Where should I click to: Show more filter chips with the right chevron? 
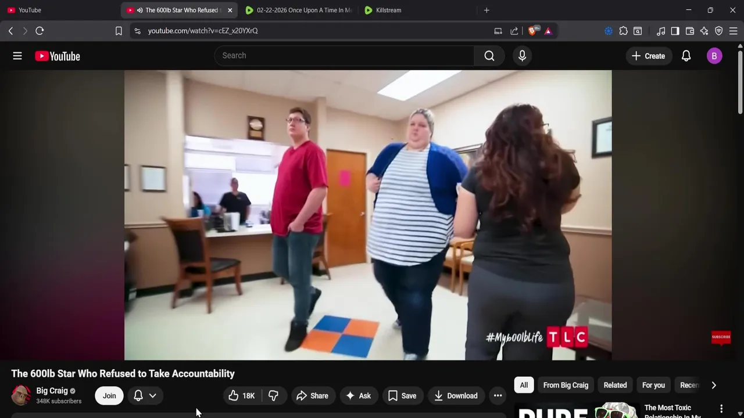click(714, 385)
